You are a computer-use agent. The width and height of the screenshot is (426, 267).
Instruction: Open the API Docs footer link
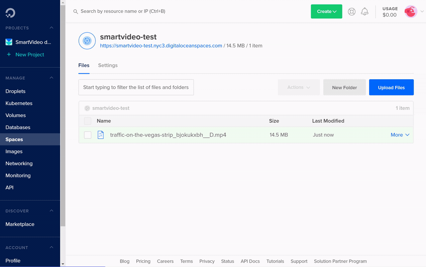250,261
